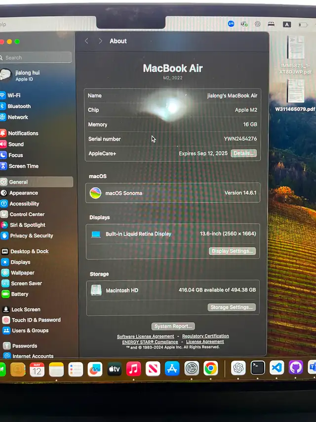Open Privacy & Security settings
Image resolution: width=316 pixels, height=422 pixels.
27,235
